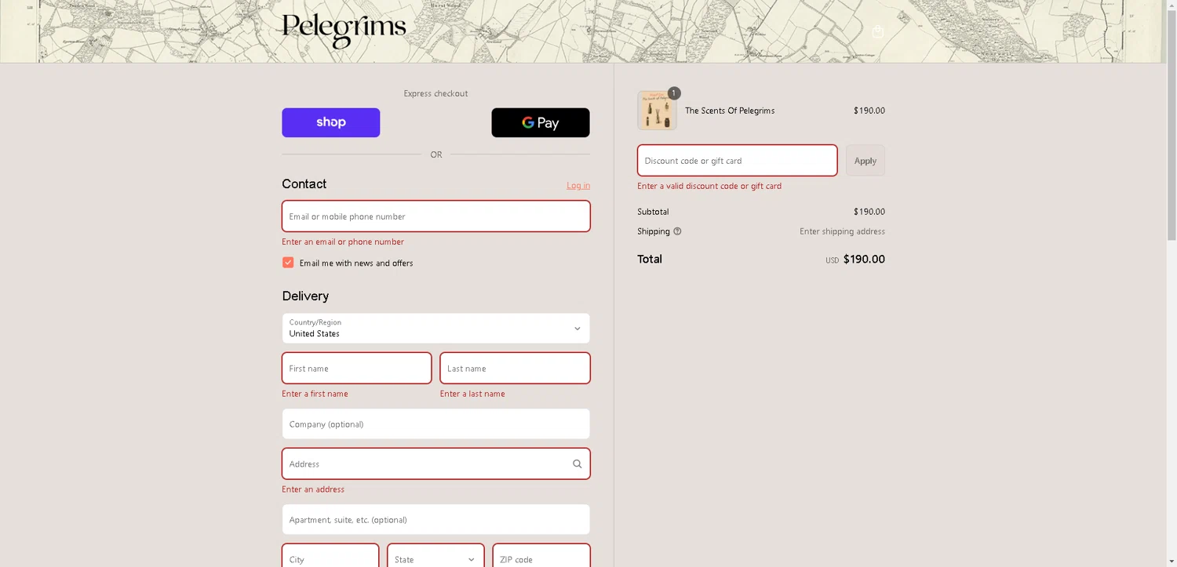The height and width of the screenshot is (567, 1177).
Task: Click the 'Enter a valid discount code or gift card' error
Action: click(x=709, y=186)
